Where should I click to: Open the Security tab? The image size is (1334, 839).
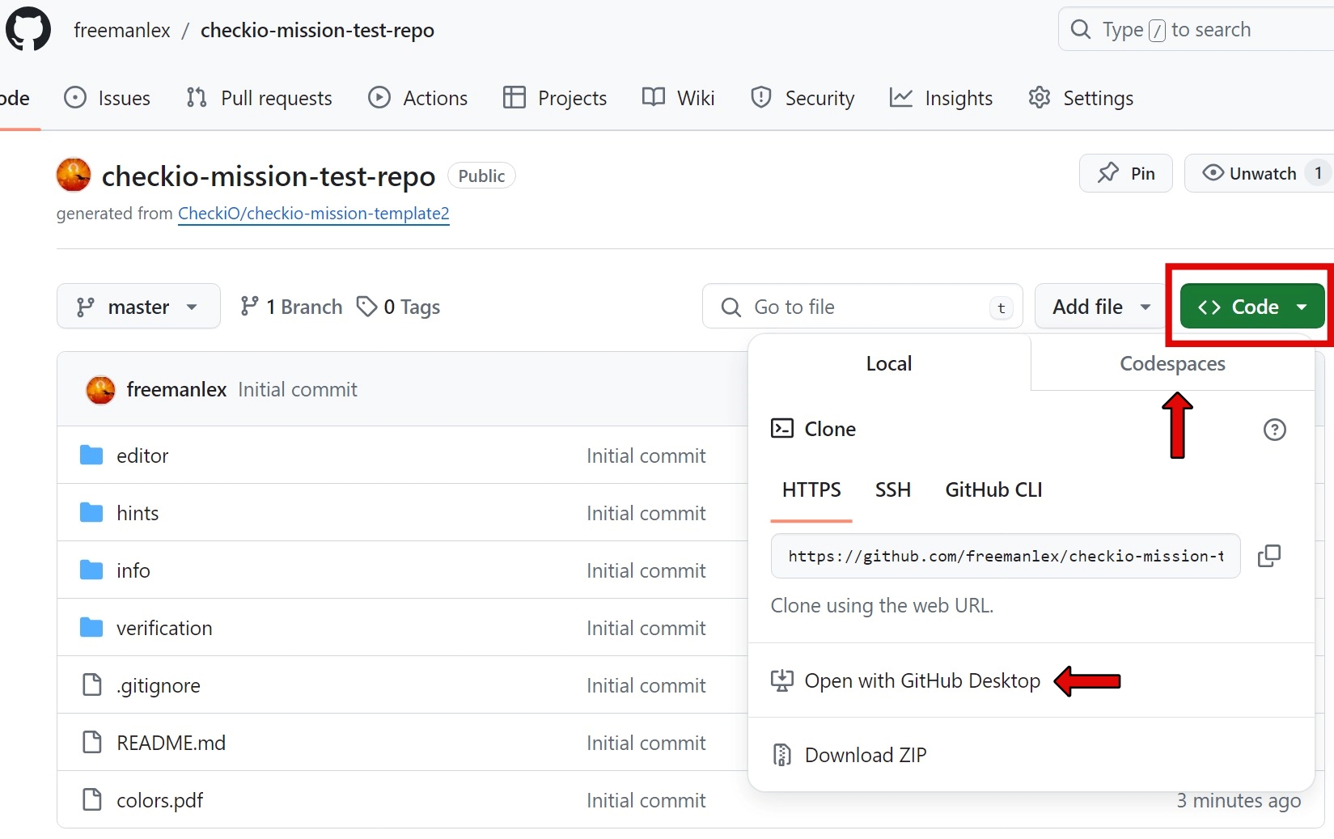tap(803, 98)
